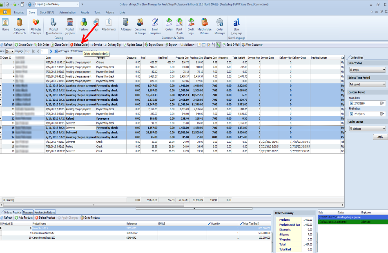The height and width of the screenshot is (253, 388).
Task: Open Select Shop dropdown
Action: tap(367, 70)
